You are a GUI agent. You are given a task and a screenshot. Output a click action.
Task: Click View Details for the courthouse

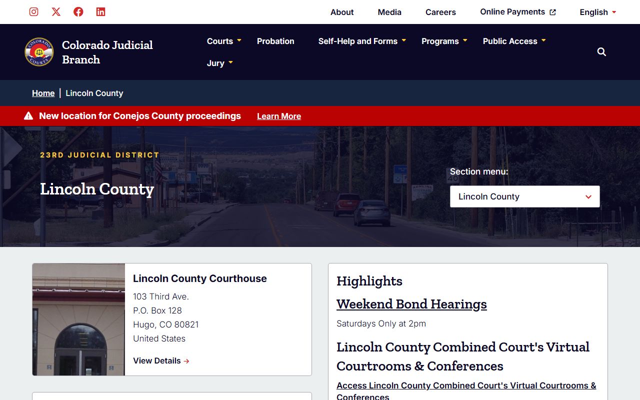pos(161,360)
